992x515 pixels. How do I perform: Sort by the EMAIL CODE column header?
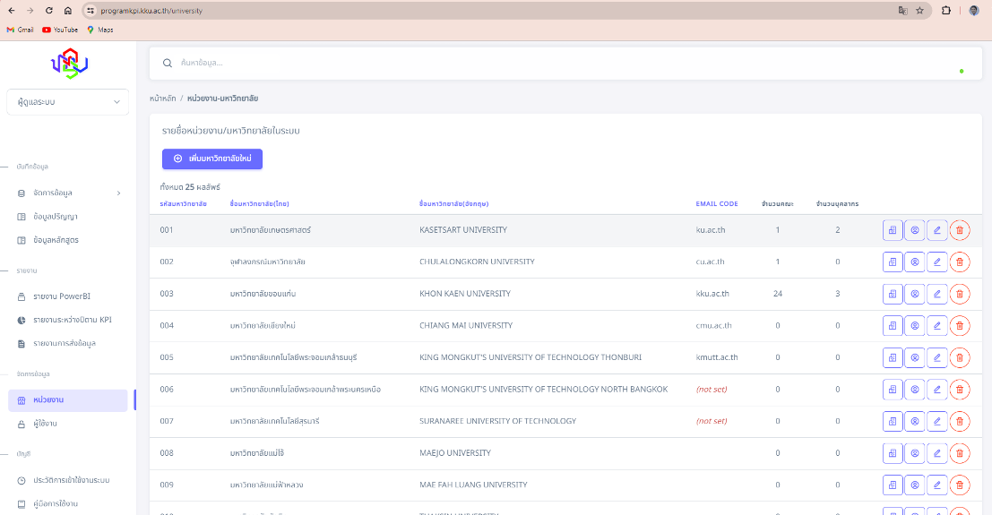(717, 203)
